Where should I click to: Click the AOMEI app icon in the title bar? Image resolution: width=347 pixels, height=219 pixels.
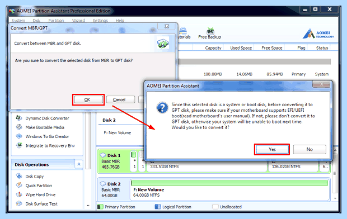(x=12, y=11)
